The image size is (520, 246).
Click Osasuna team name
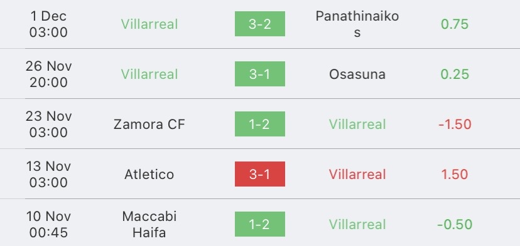[x=357, y=74]
